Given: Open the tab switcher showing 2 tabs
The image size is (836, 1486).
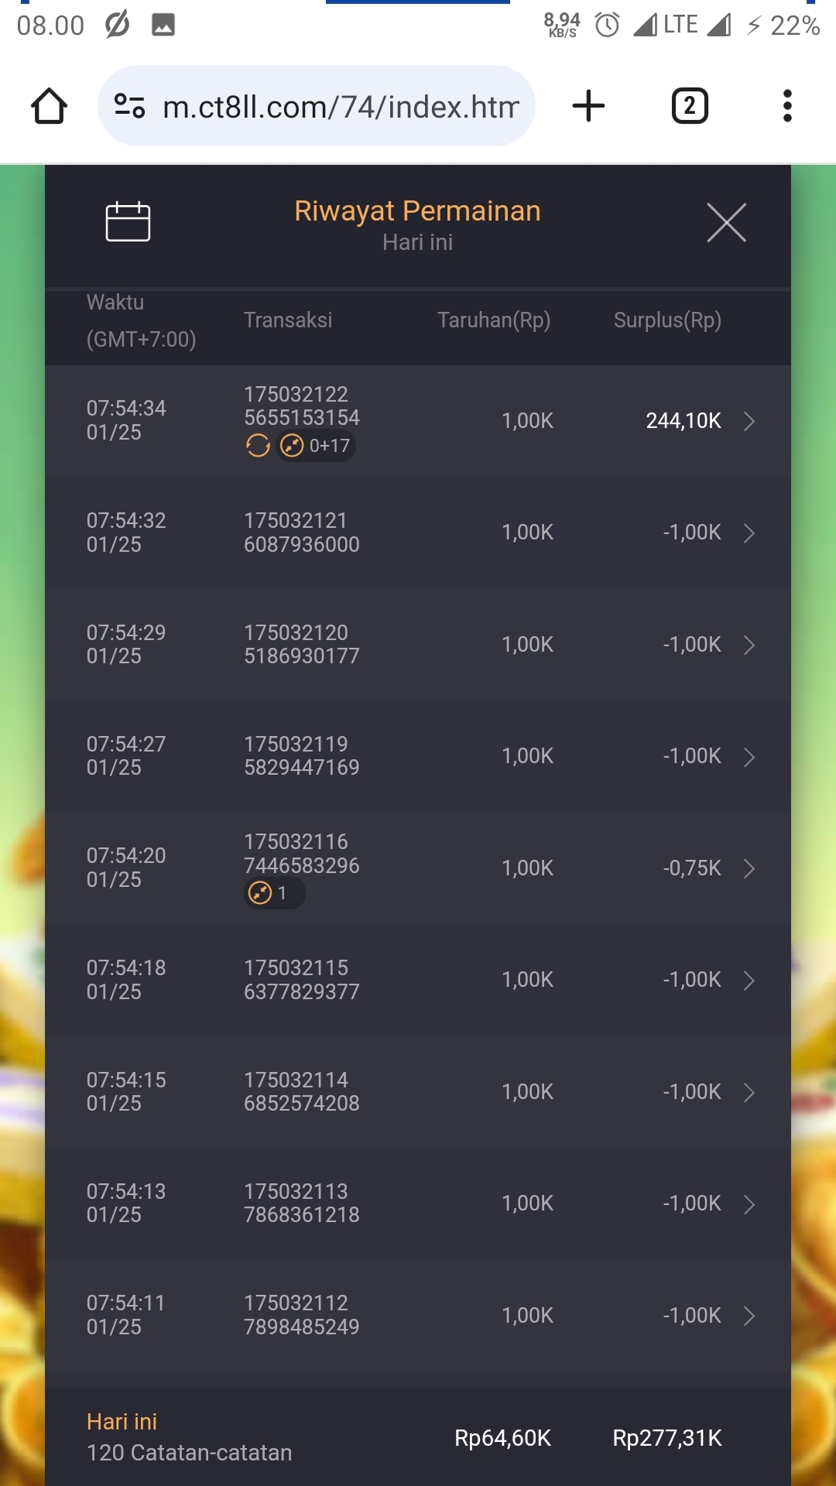Looking at the screenshot, I should [x=689, y=106].
